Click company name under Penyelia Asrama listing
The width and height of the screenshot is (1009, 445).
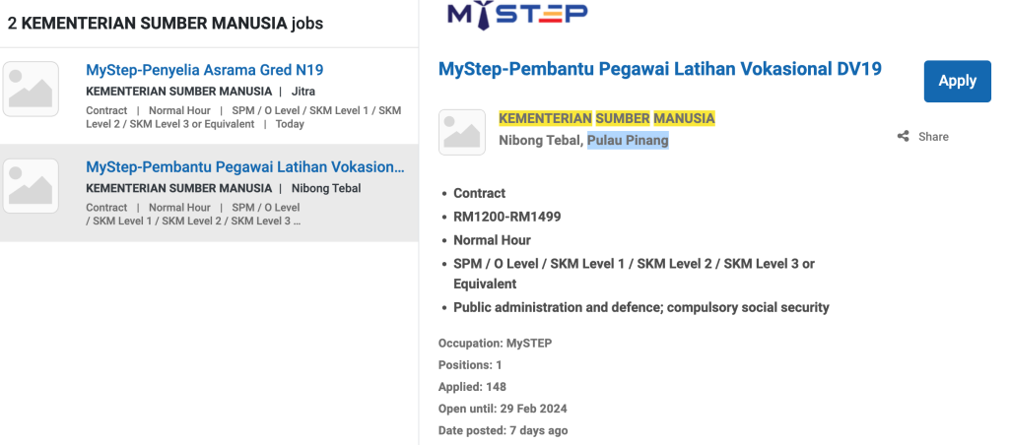pos(178,92)
